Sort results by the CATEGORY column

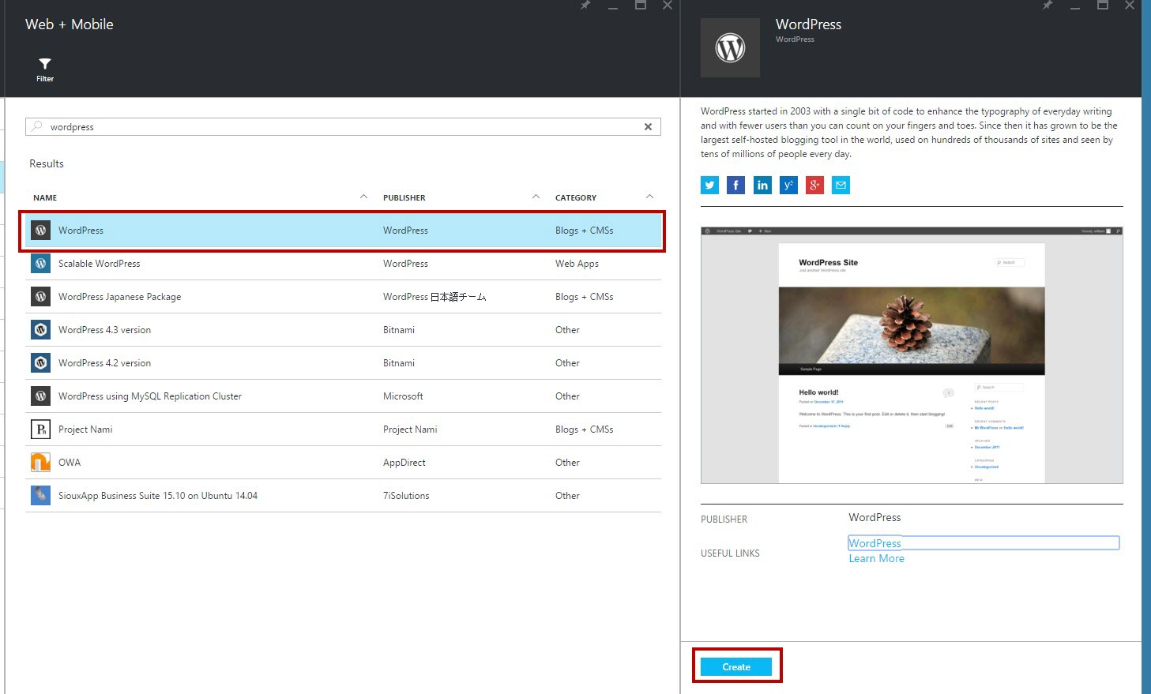(x=576, y=197)
